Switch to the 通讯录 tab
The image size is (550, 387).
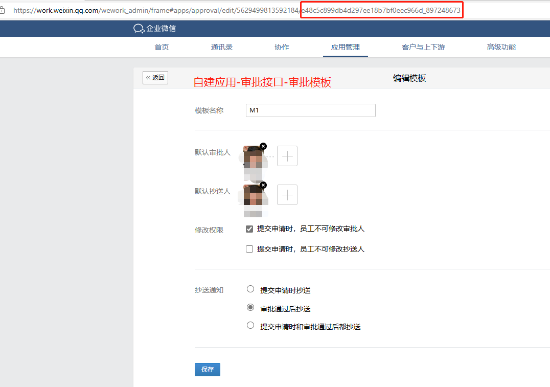(222, 47)
